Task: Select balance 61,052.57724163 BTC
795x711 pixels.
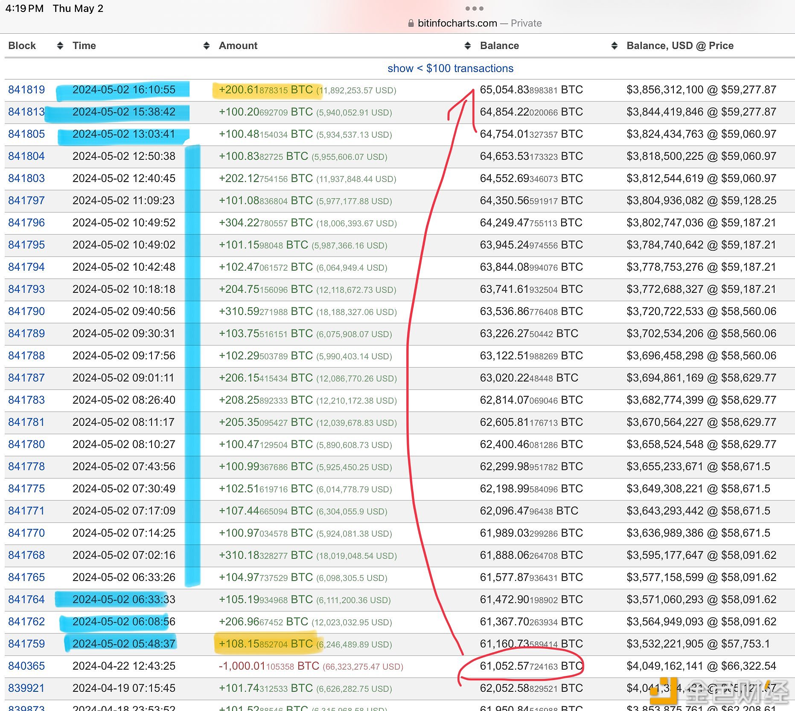Action: [531, 666]
